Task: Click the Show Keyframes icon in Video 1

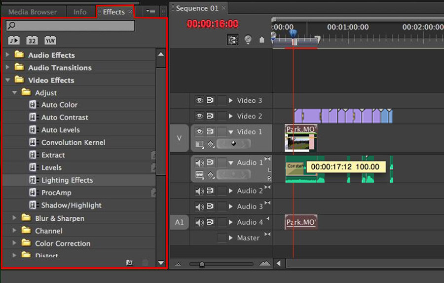Action: point(210,144)
